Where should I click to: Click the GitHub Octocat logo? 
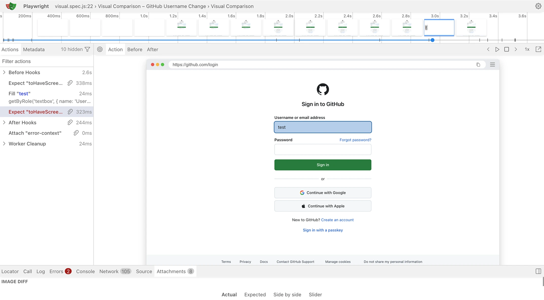coord(323,89)
